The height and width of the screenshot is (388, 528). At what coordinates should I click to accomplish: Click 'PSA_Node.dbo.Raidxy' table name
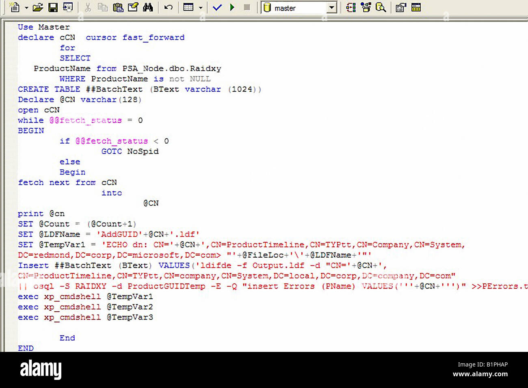click(172, 69)
